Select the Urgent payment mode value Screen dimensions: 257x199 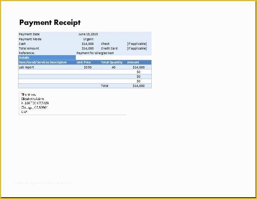[88, 39]
